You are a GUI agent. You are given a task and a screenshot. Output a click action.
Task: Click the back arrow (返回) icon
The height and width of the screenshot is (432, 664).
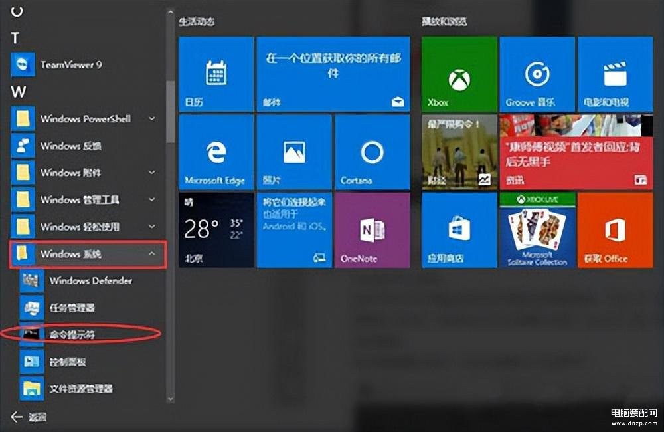(x=17, y=417)
